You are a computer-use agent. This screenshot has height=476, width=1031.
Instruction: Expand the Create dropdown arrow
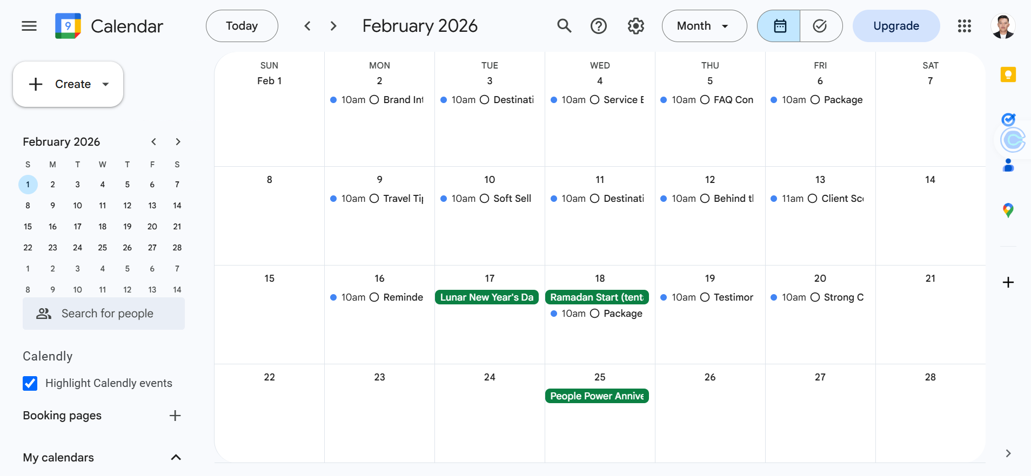click(106, 84)
